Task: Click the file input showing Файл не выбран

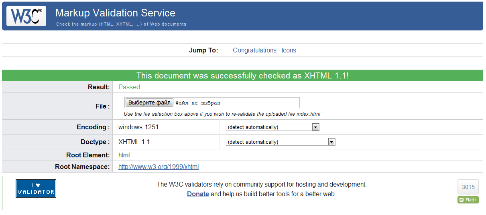Action: (212, 103)
